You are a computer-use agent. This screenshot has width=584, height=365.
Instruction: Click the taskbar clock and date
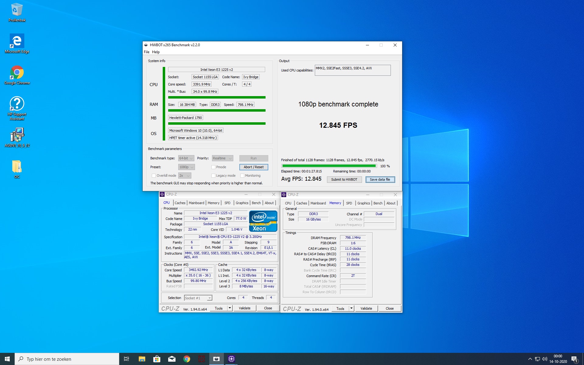tap(558, 359)
